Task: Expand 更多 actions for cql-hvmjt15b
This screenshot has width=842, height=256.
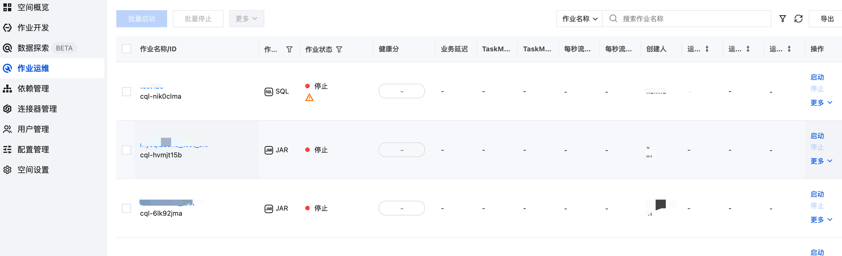Action: [821, 161]
